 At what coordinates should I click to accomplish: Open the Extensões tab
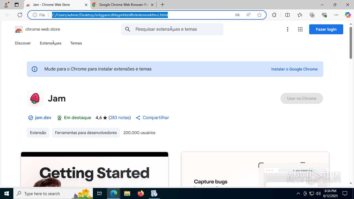click(x=51, y=43)
